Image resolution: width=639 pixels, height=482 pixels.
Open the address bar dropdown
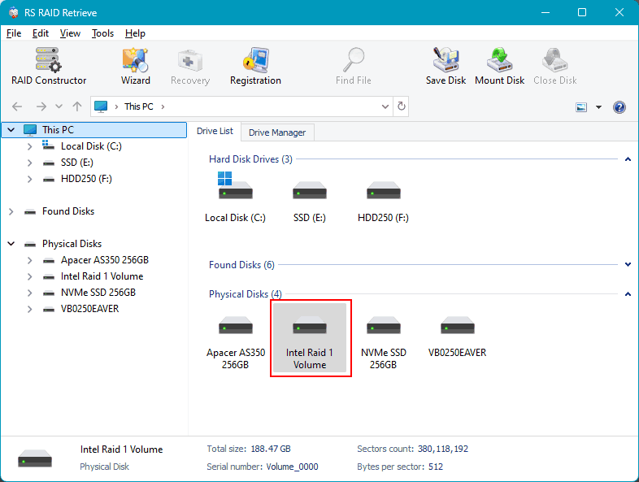[x=385, y=106]
